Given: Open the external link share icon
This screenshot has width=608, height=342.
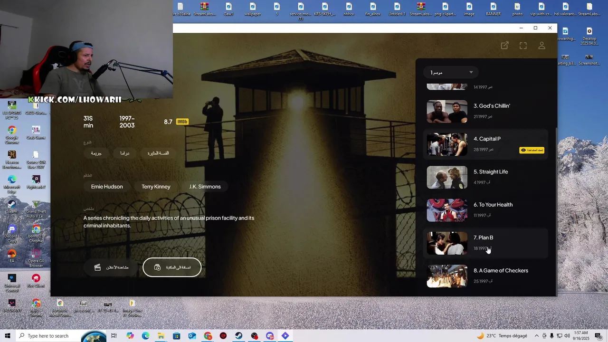Looking at the screenshot, I should tap(504, 46).
